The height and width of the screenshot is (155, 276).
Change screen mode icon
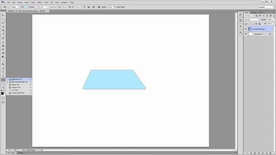3,102
